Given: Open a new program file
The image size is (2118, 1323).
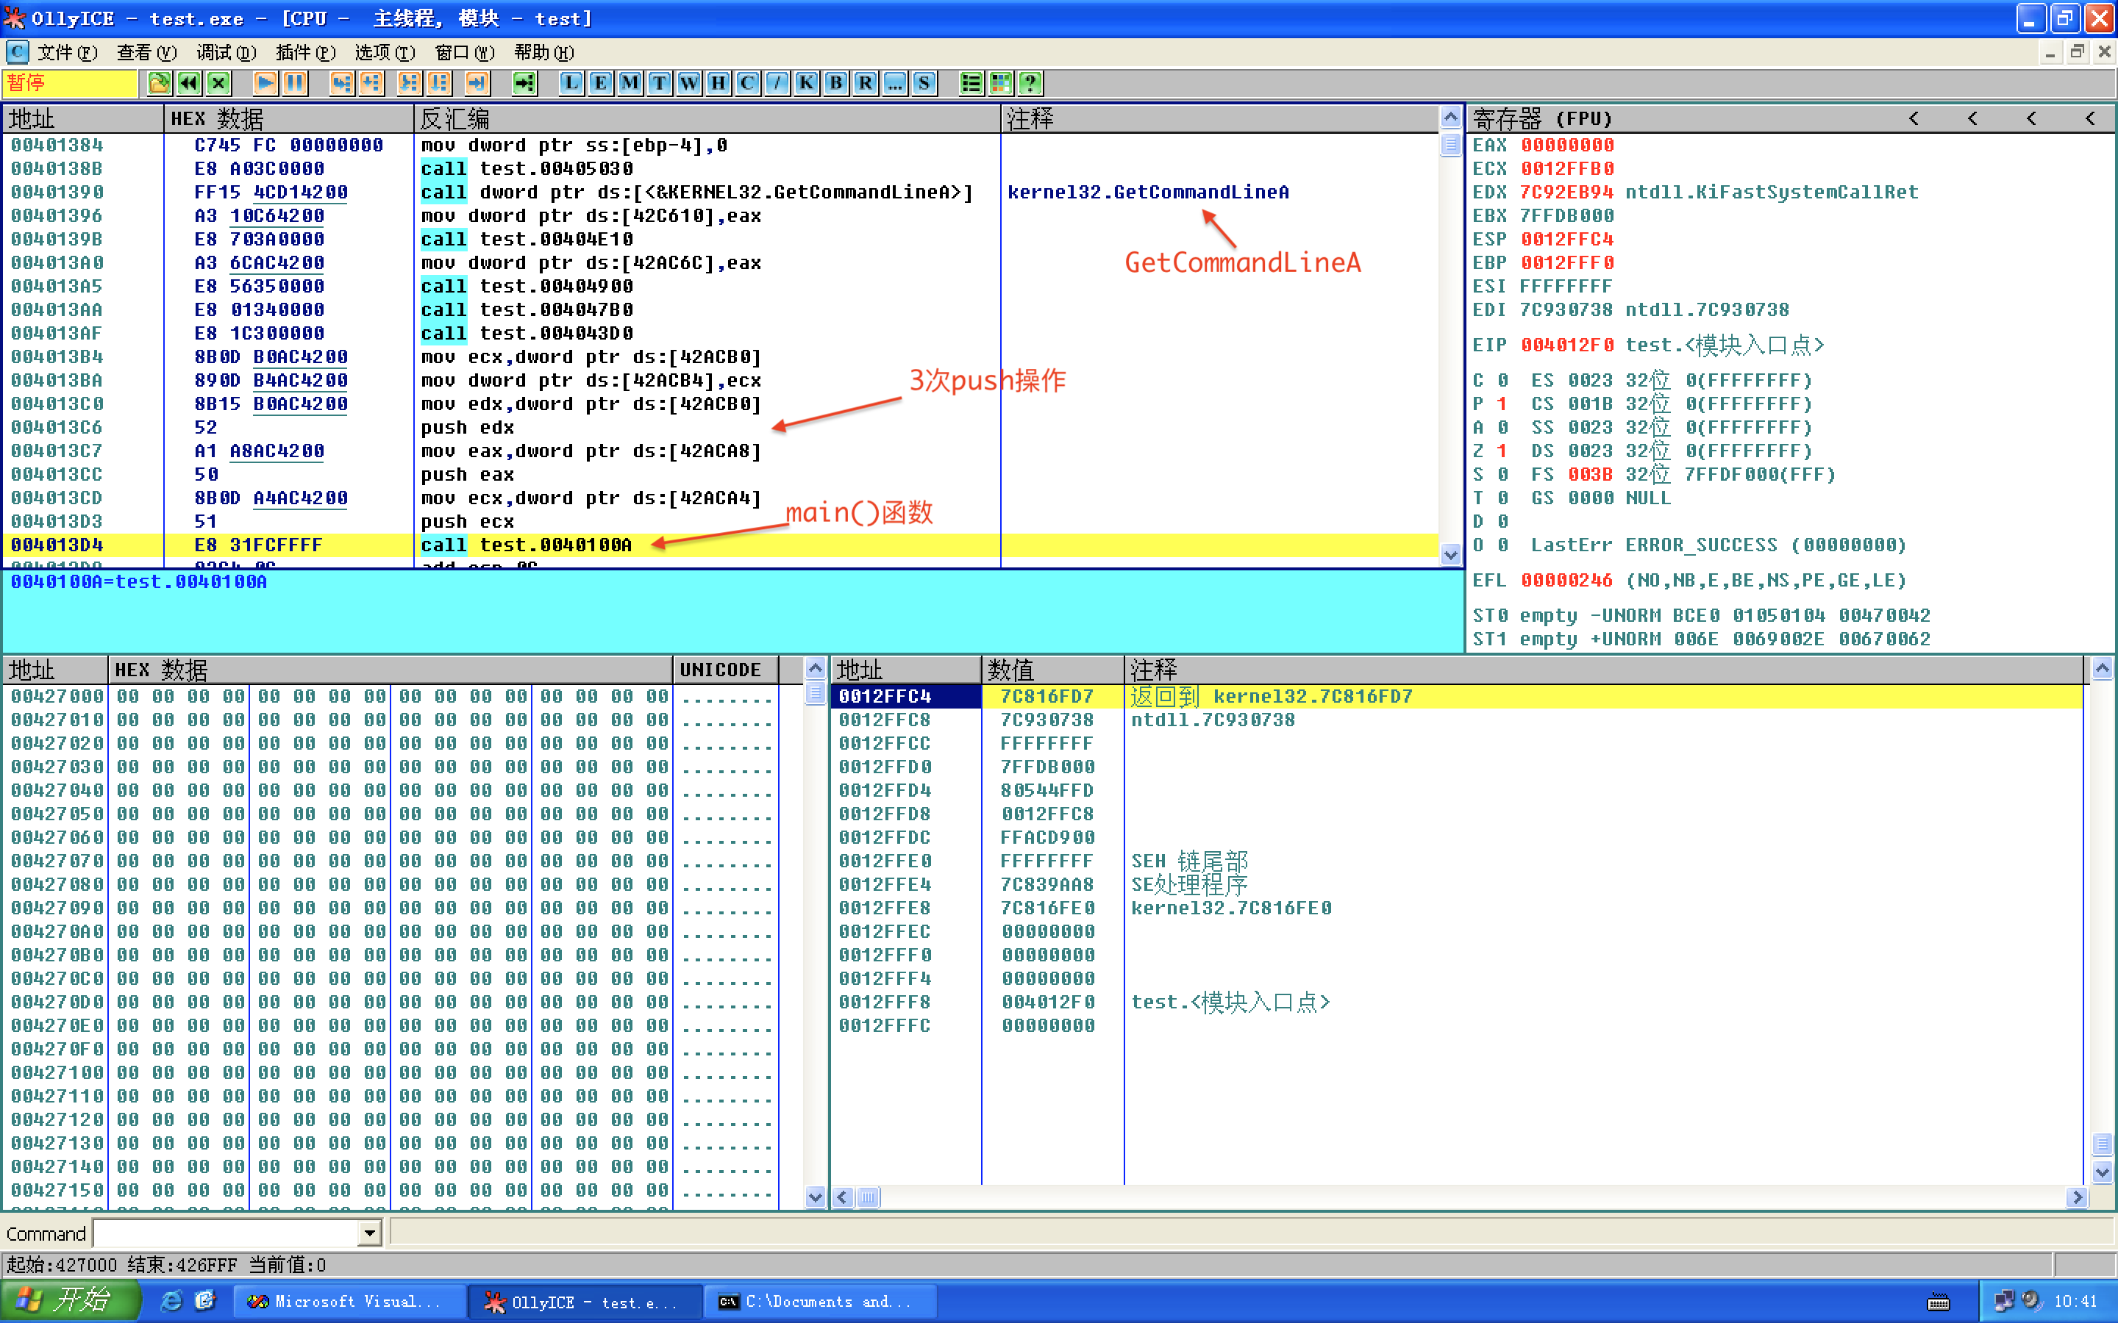Looking at the screenshot, I should pos(160,83).
